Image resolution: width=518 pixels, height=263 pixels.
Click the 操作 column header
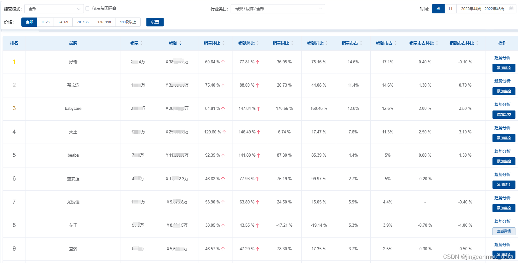pos(502,43)
